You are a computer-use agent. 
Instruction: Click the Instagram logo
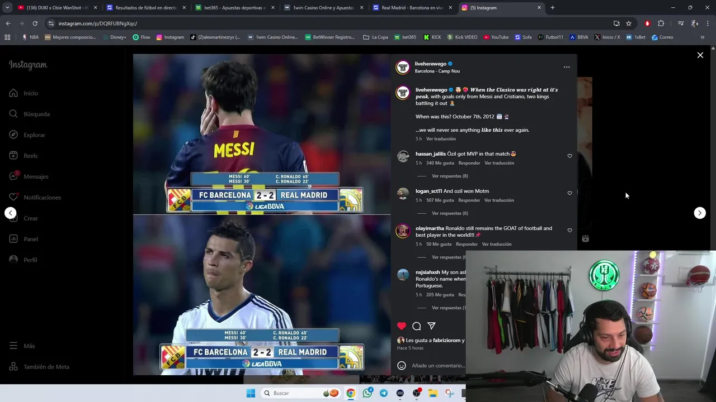point(28,65)
